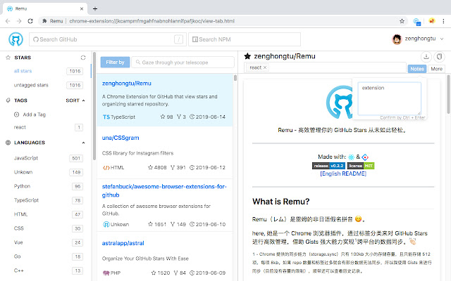This screenshot has width=451, height=281.
Task: Click the fork icon on the zenghongtu/Remu card
Action: [178, 117]
